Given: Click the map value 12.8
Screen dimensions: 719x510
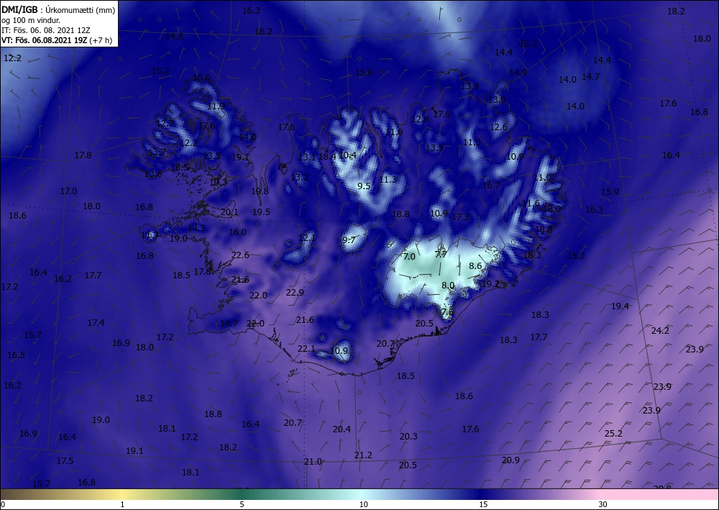Looking at the screenshot, I should pyautogui.click(x=420, y=119).
